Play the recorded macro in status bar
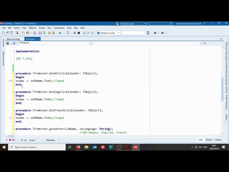 [x=7, y=140]
